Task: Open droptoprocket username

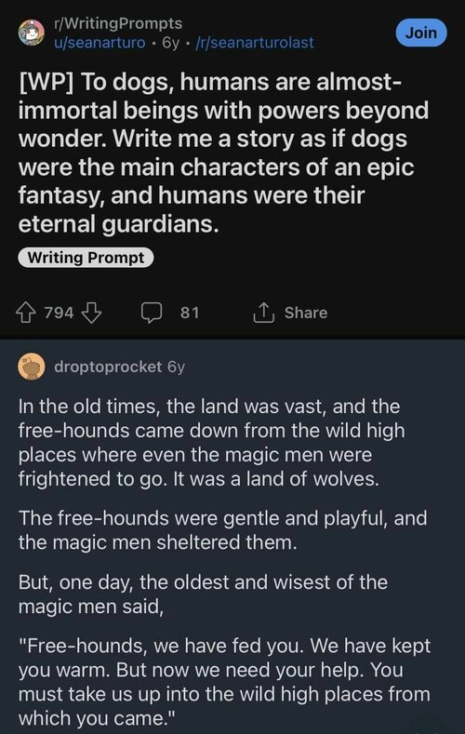Action: (x=108, y=367)
